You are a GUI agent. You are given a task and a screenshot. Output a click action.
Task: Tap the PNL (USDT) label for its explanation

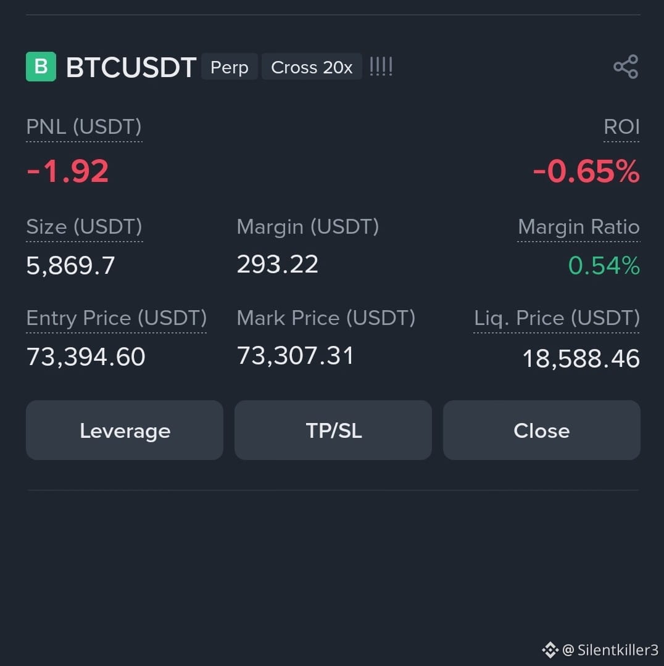[84, 126]
